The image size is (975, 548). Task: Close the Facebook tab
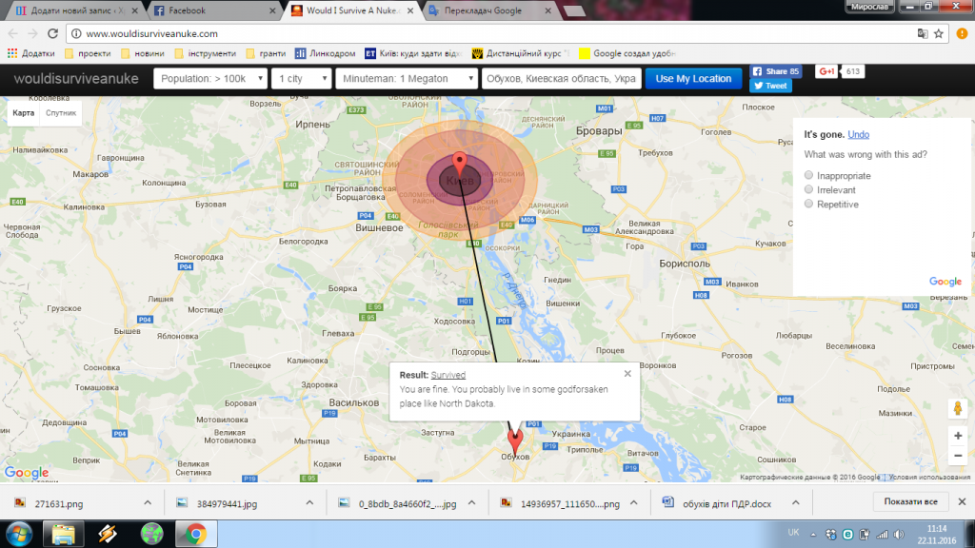click(272, 10)
